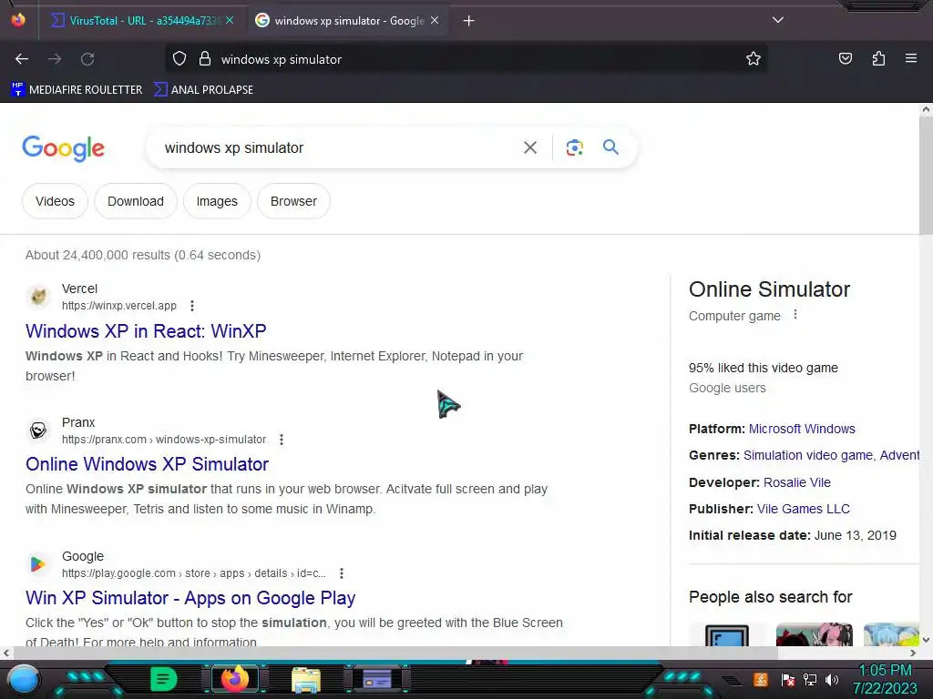Click the horizontal page scrollbar
This screenshot has height=699, width=933.
pyautogui.click(x=395, y=653)
